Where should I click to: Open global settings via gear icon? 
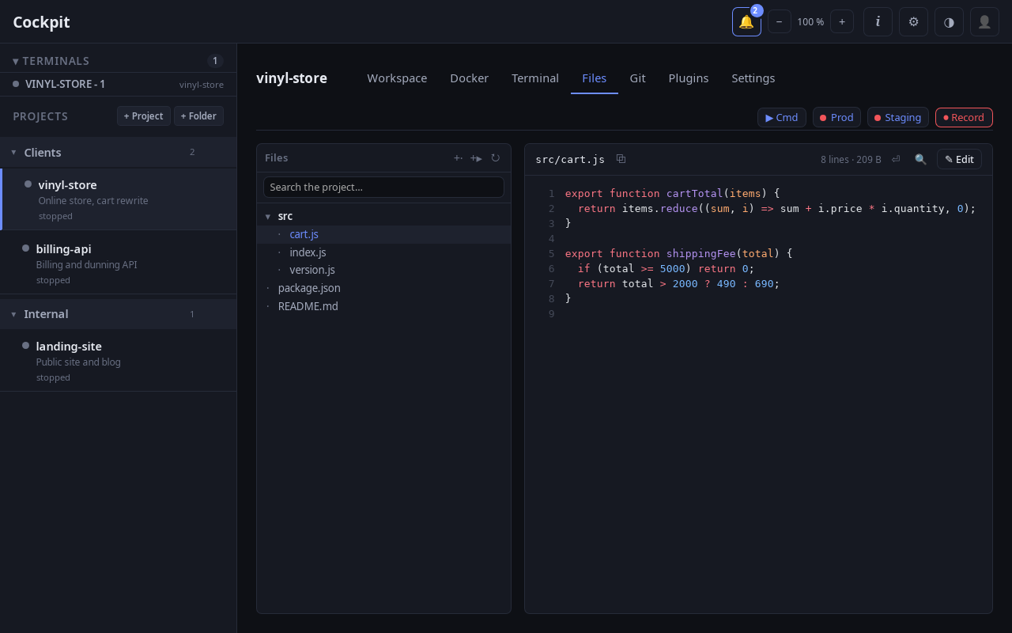click(913, 22)
